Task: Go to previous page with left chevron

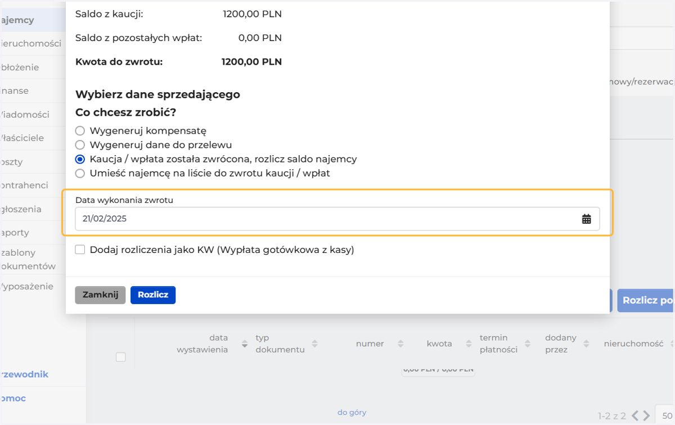Action: 635,416
